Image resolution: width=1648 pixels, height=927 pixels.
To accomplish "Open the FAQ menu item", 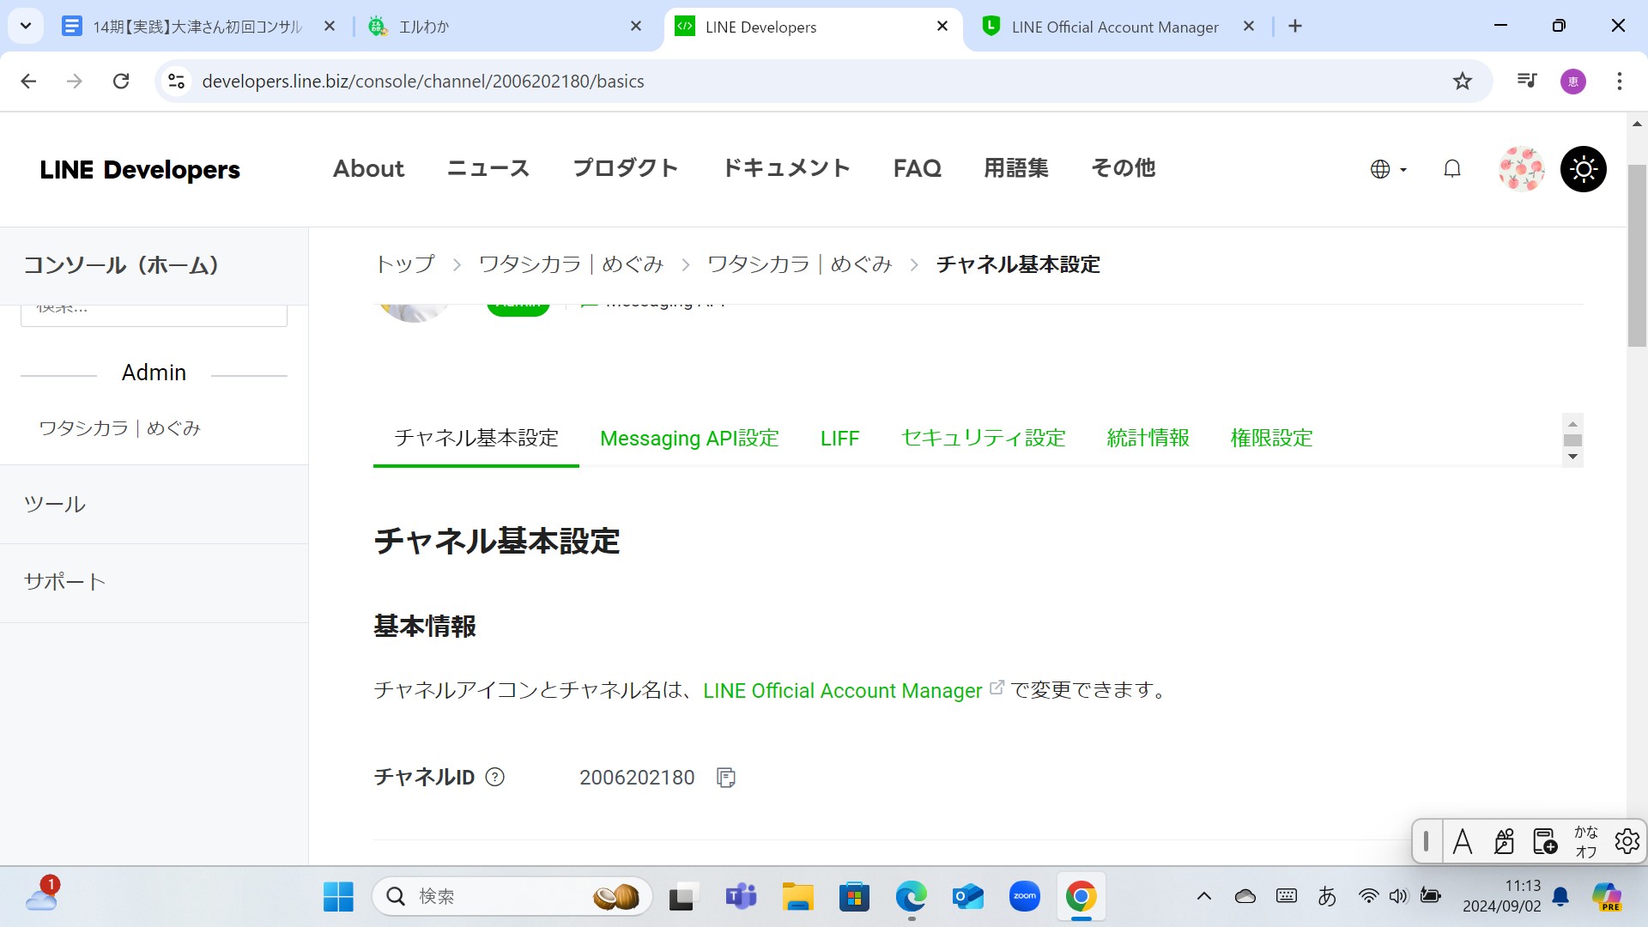I will point(917,168).
